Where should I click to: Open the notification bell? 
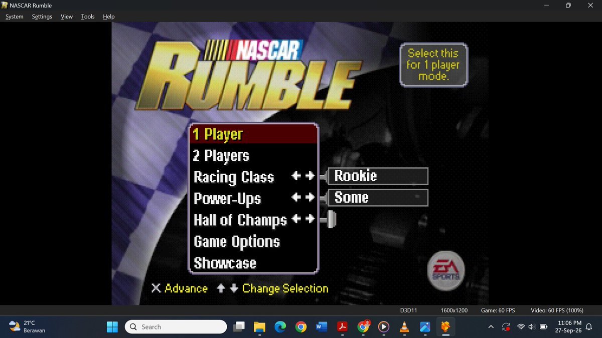(589, 327)
